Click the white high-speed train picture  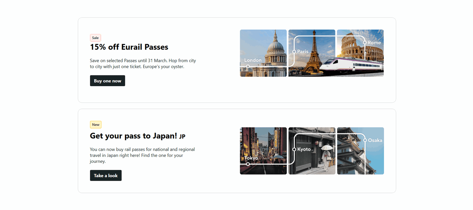[x=351, y=65]
